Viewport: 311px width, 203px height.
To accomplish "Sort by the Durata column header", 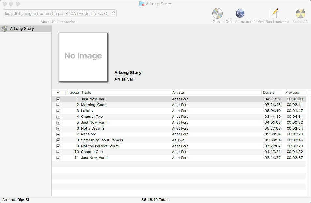I will (273, 92).
